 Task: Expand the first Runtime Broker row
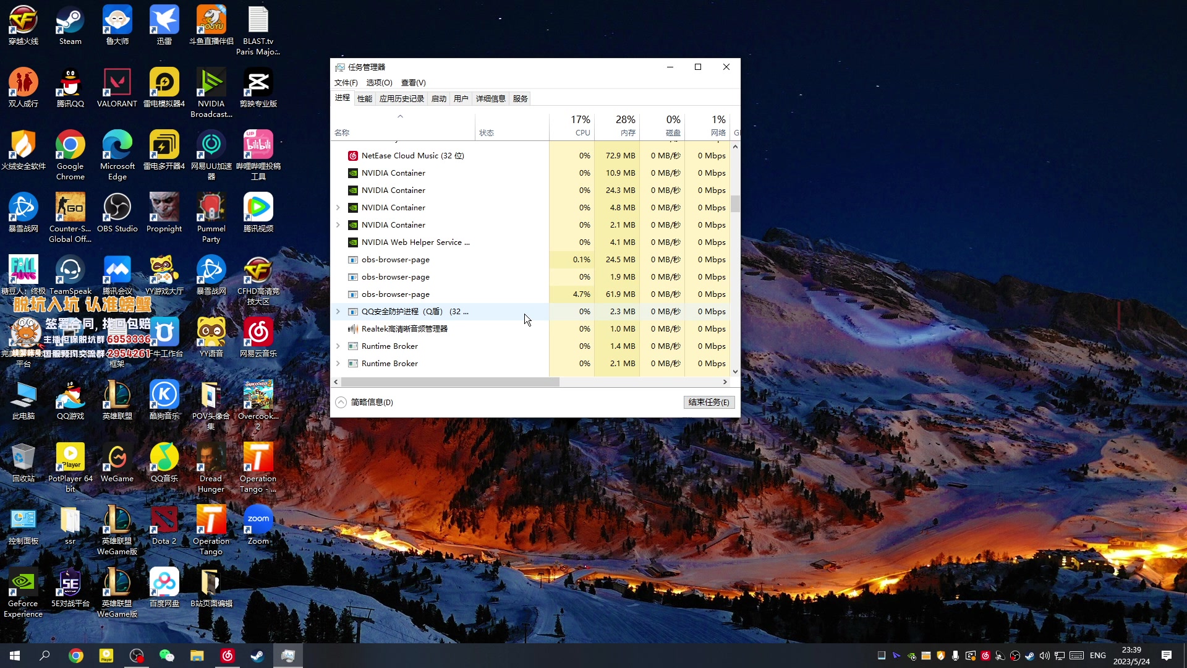pos(338,346)
